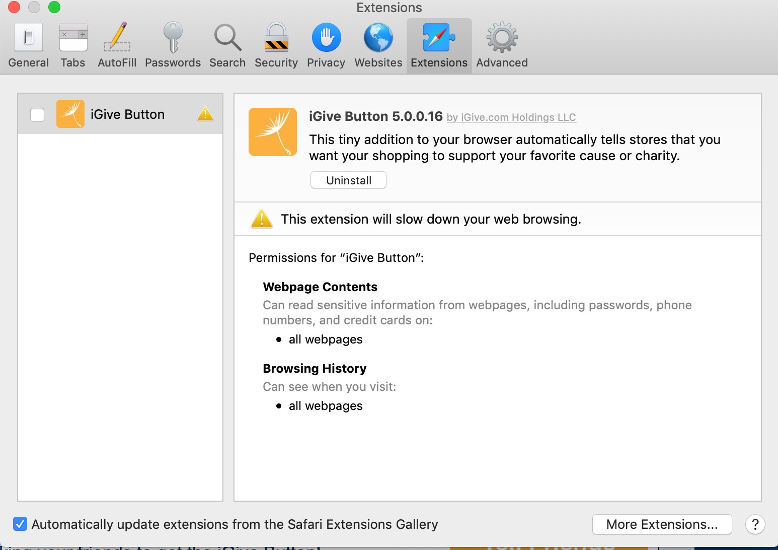Follow the iGive.com Holdings LLC link
778x550 pixels.
click(511, 117)
